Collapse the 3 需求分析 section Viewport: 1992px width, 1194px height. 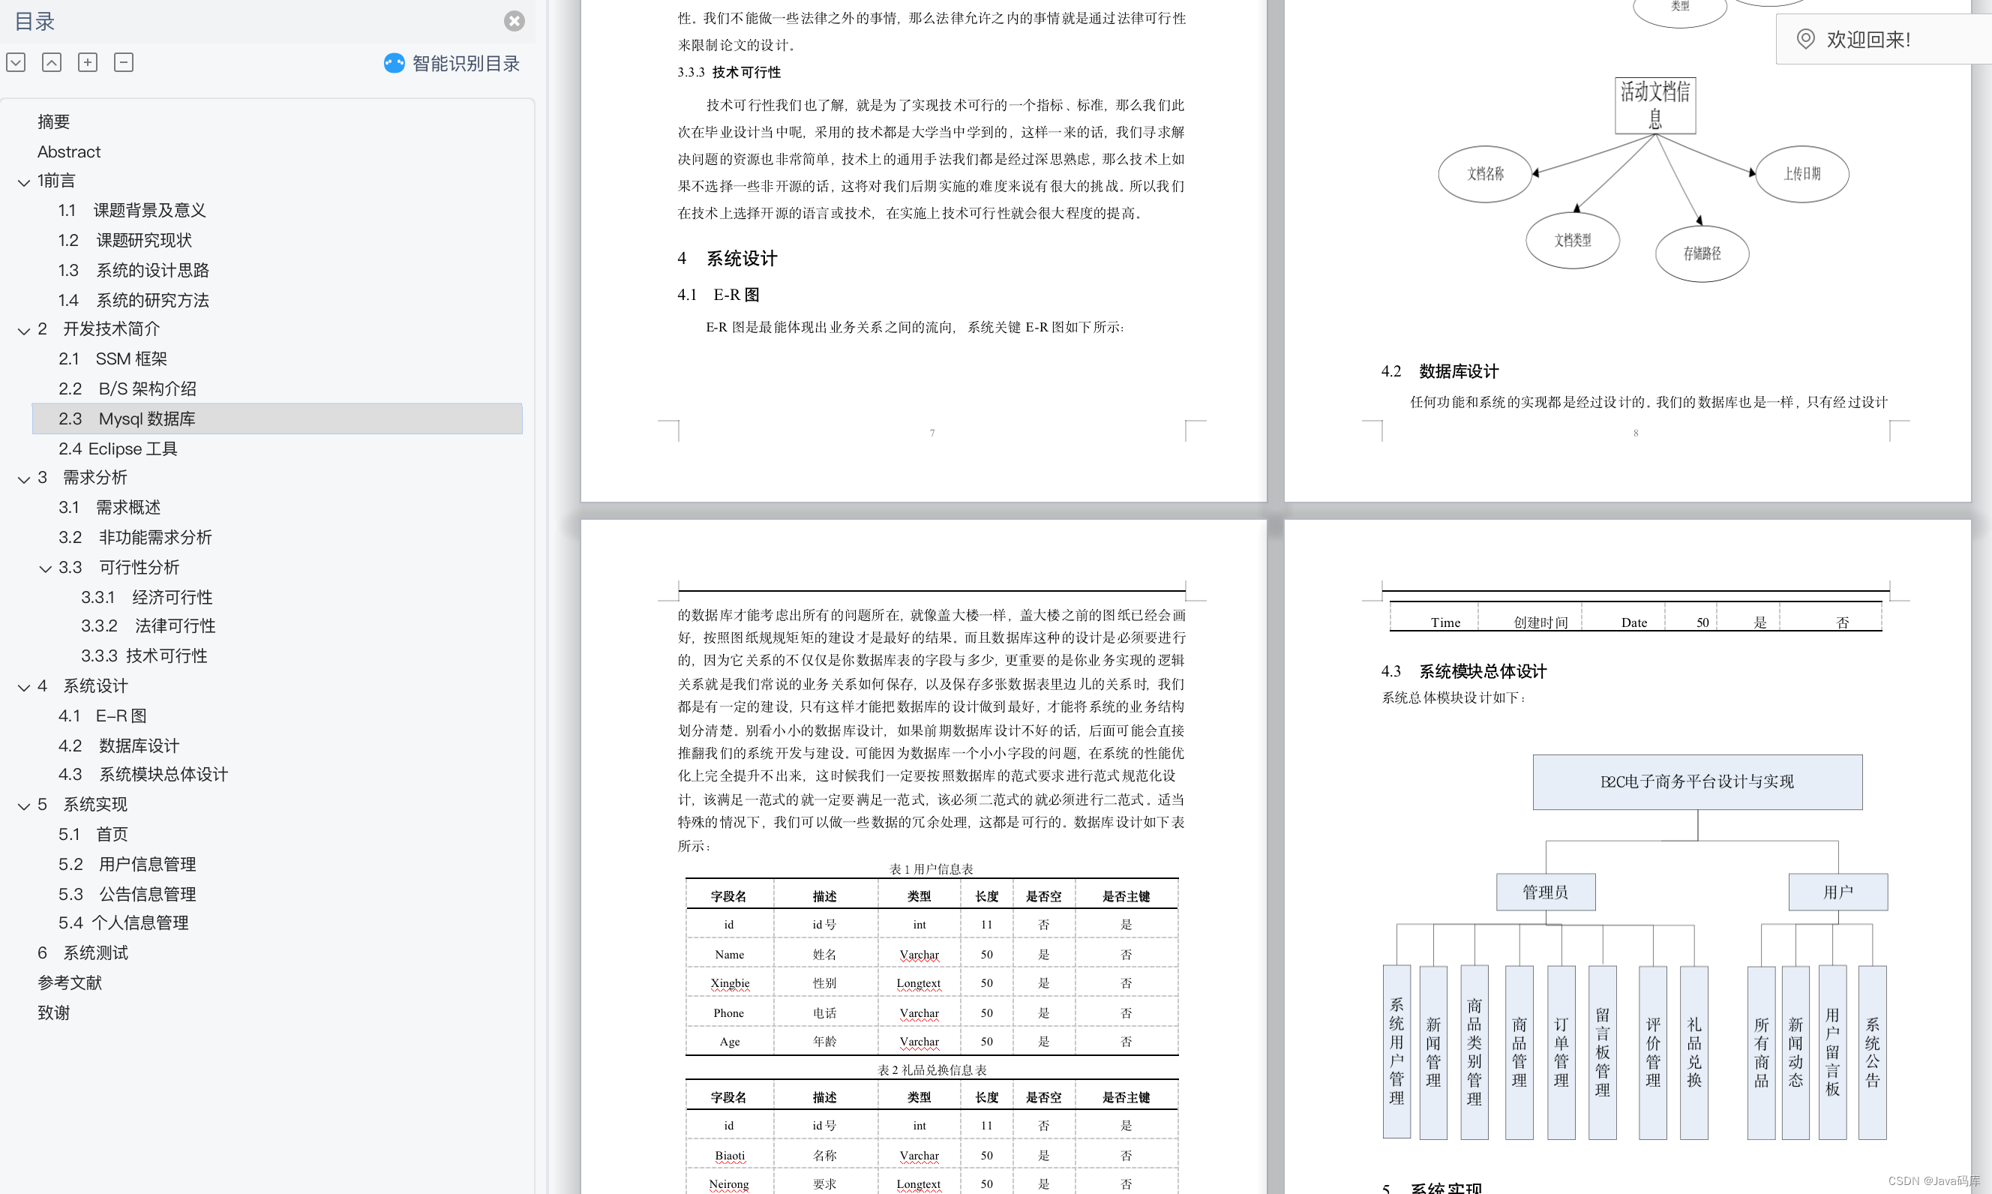(x=24, y=479)
